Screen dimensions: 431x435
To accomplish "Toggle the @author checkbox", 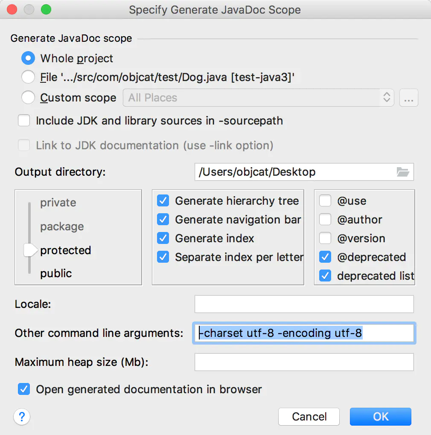I will tap(325, 220).
